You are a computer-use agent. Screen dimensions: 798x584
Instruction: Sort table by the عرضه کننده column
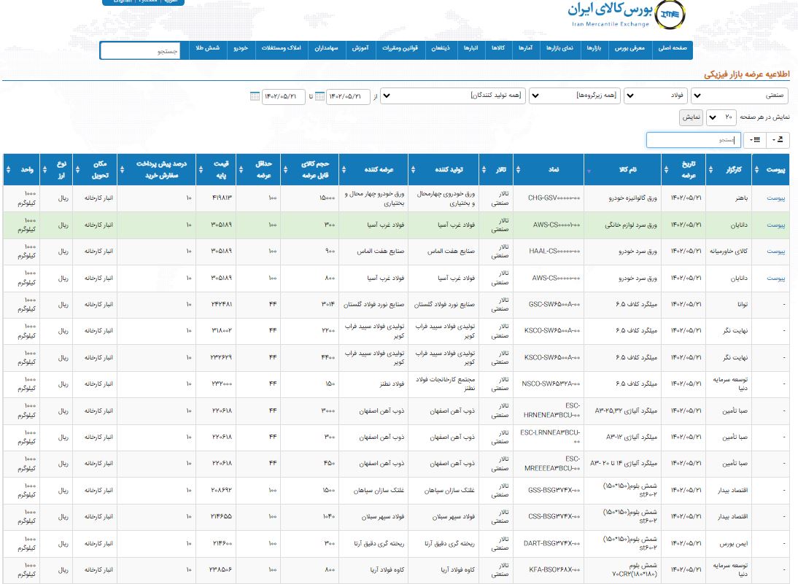click(373, 169)
